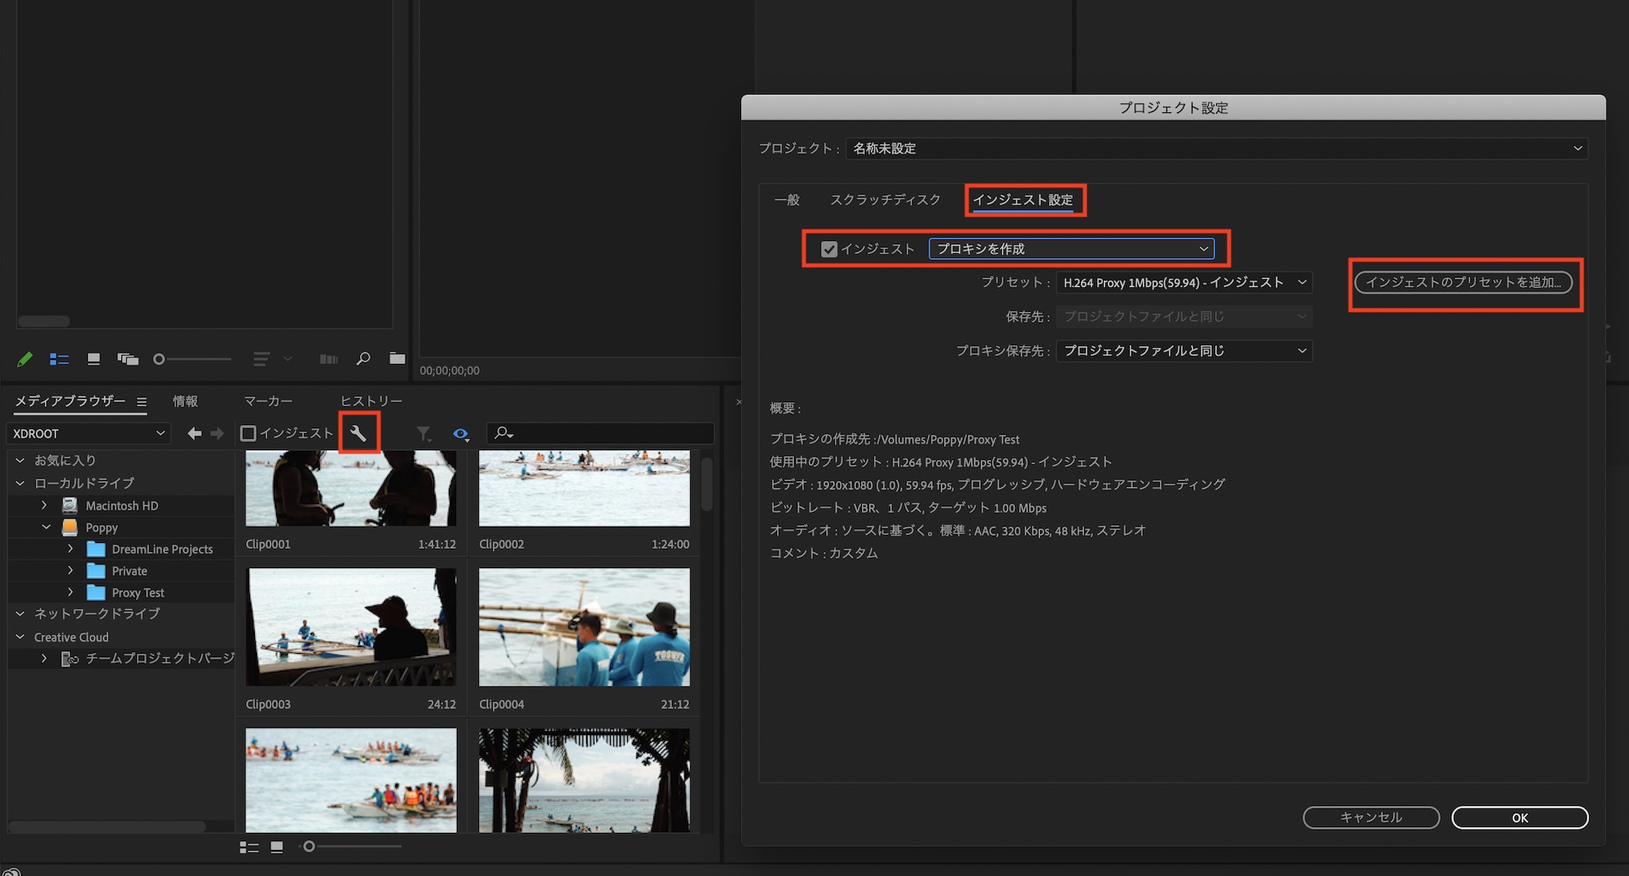Switch to the スクラッチディスク tab
1629x876 pixels.
tap(885, 200)
